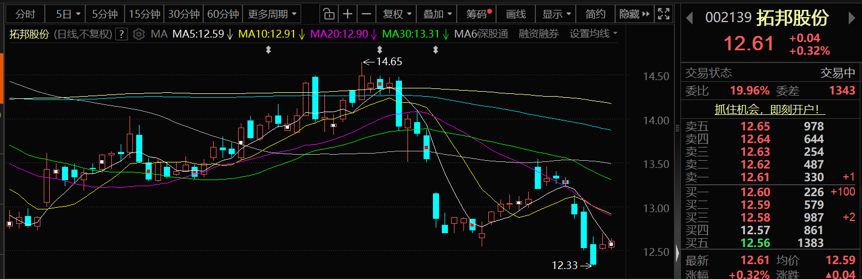Go to previous stock with left arrow

(689, 18)
